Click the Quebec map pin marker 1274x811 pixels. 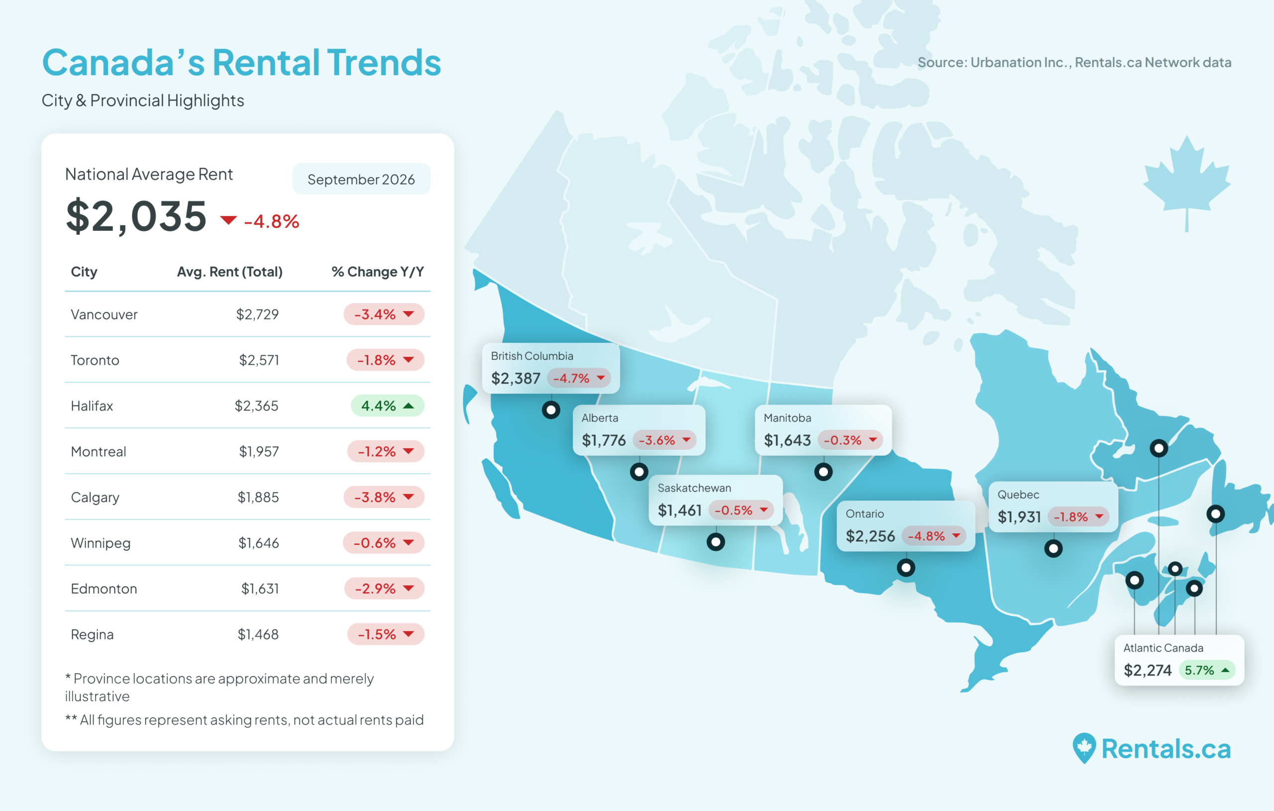[1054, 548]
